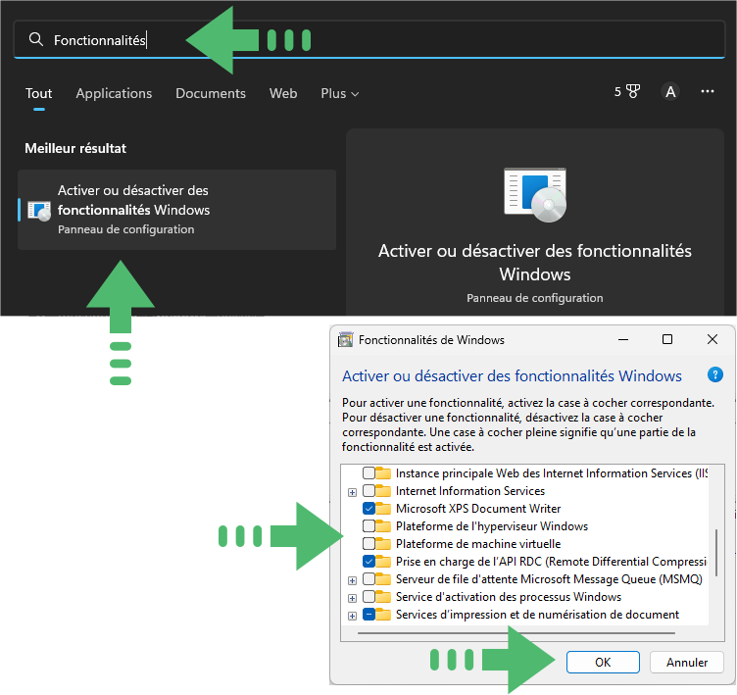Expand the Internet Information Services node
Screen dimensions: 737x695
pos(352,492)
